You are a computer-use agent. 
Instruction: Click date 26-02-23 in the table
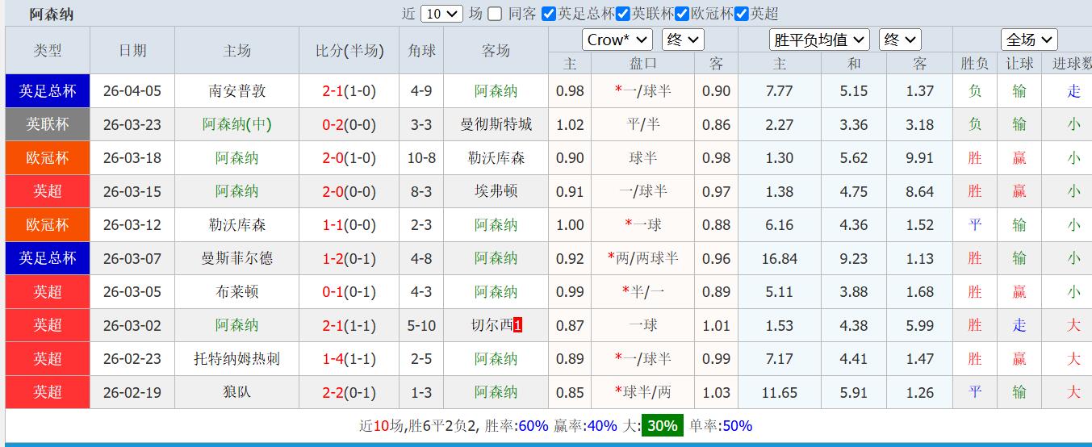coord(132,358)
